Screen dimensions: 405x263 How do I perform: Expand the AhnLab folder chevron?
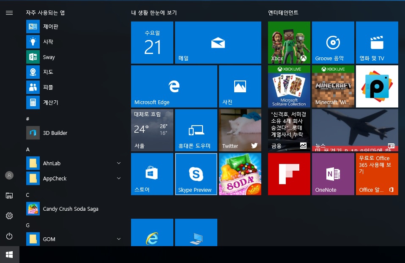(119, 163)
